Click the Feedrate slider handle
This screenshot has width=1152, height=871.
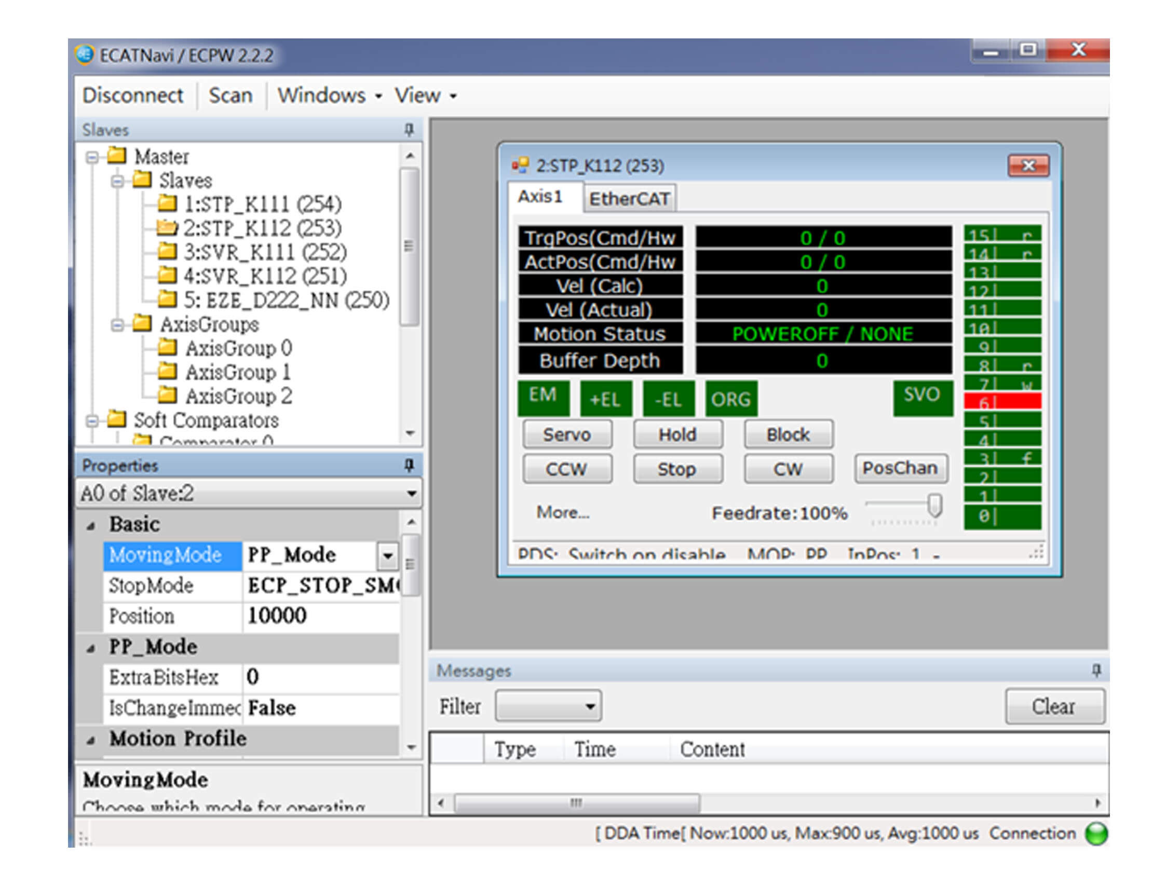pyautogui.click(x=936, y=505)
